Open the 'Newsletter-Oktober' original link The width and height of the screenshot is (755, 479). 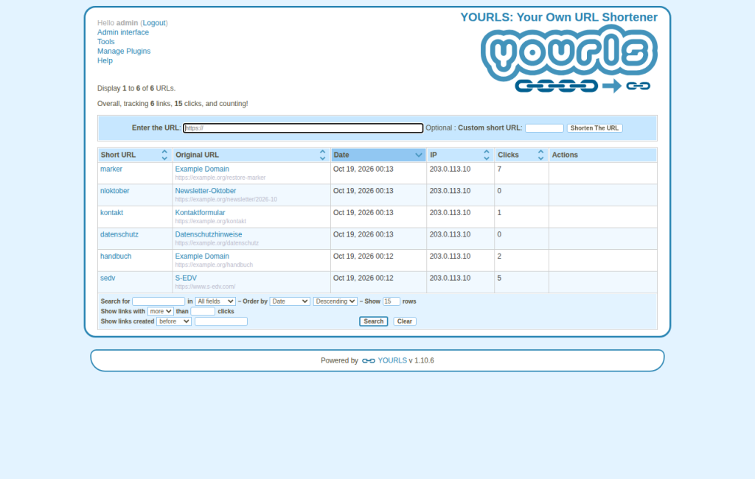point(206,191)
